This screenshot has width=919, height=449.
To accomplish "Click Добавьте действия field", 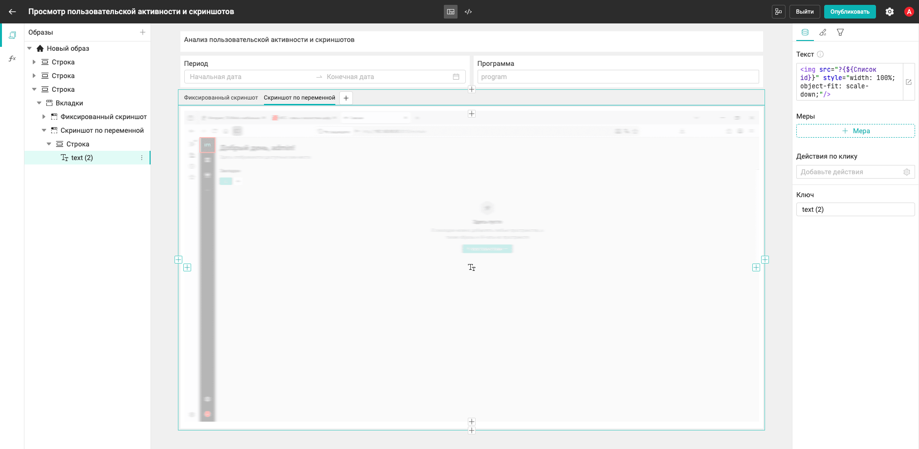I will [850, 172].
